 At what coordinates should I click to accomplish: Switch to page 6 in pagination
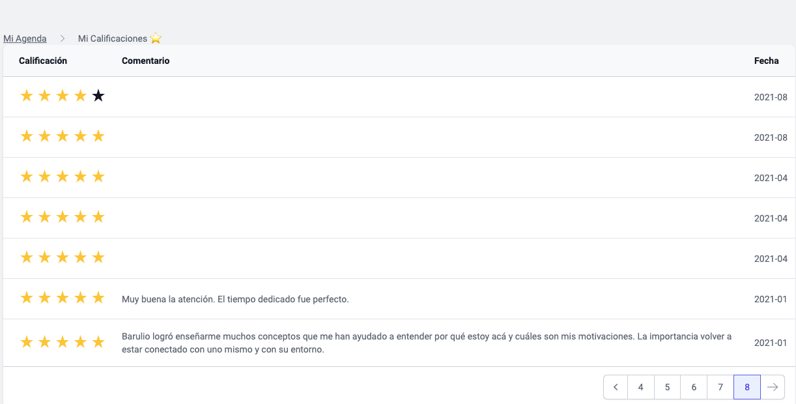694,387
